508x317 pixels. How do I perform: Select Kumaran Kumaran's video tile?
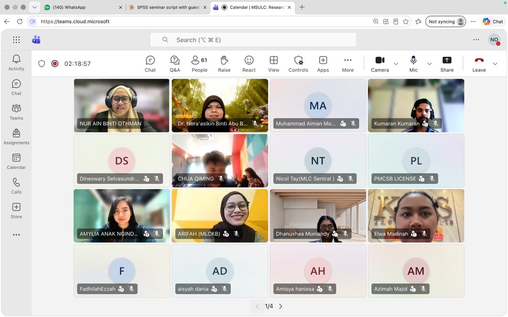tap(416, 106)
